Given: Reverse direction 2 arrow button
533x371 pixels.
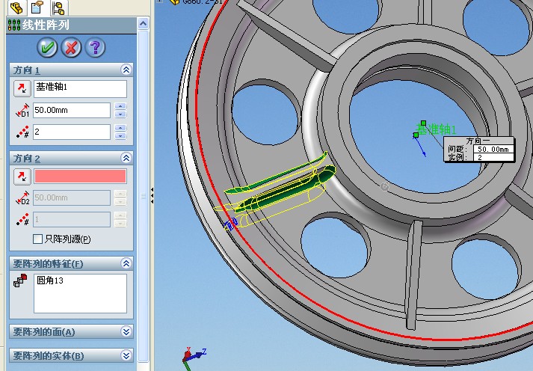Looking at the screenshot, I should pyautogui.click(x=22, y=177).
